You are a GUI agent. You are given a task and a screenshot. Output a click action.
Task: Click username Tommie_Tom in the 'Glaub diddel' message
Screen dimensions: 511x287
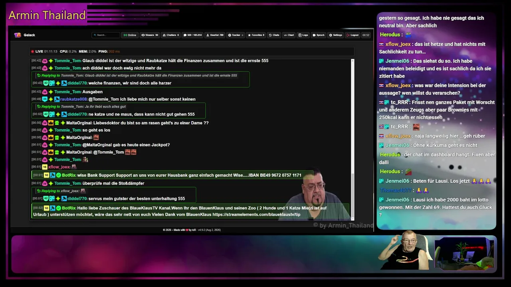click(68, 61)
